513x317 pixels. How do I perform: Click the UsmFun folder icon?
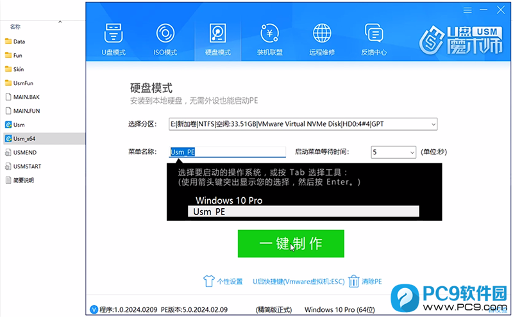click(8, 83)
